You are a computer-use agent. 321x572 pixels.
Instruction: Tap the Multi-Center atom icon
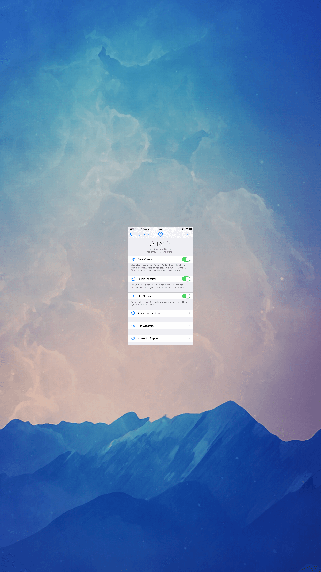pos(133,259)
